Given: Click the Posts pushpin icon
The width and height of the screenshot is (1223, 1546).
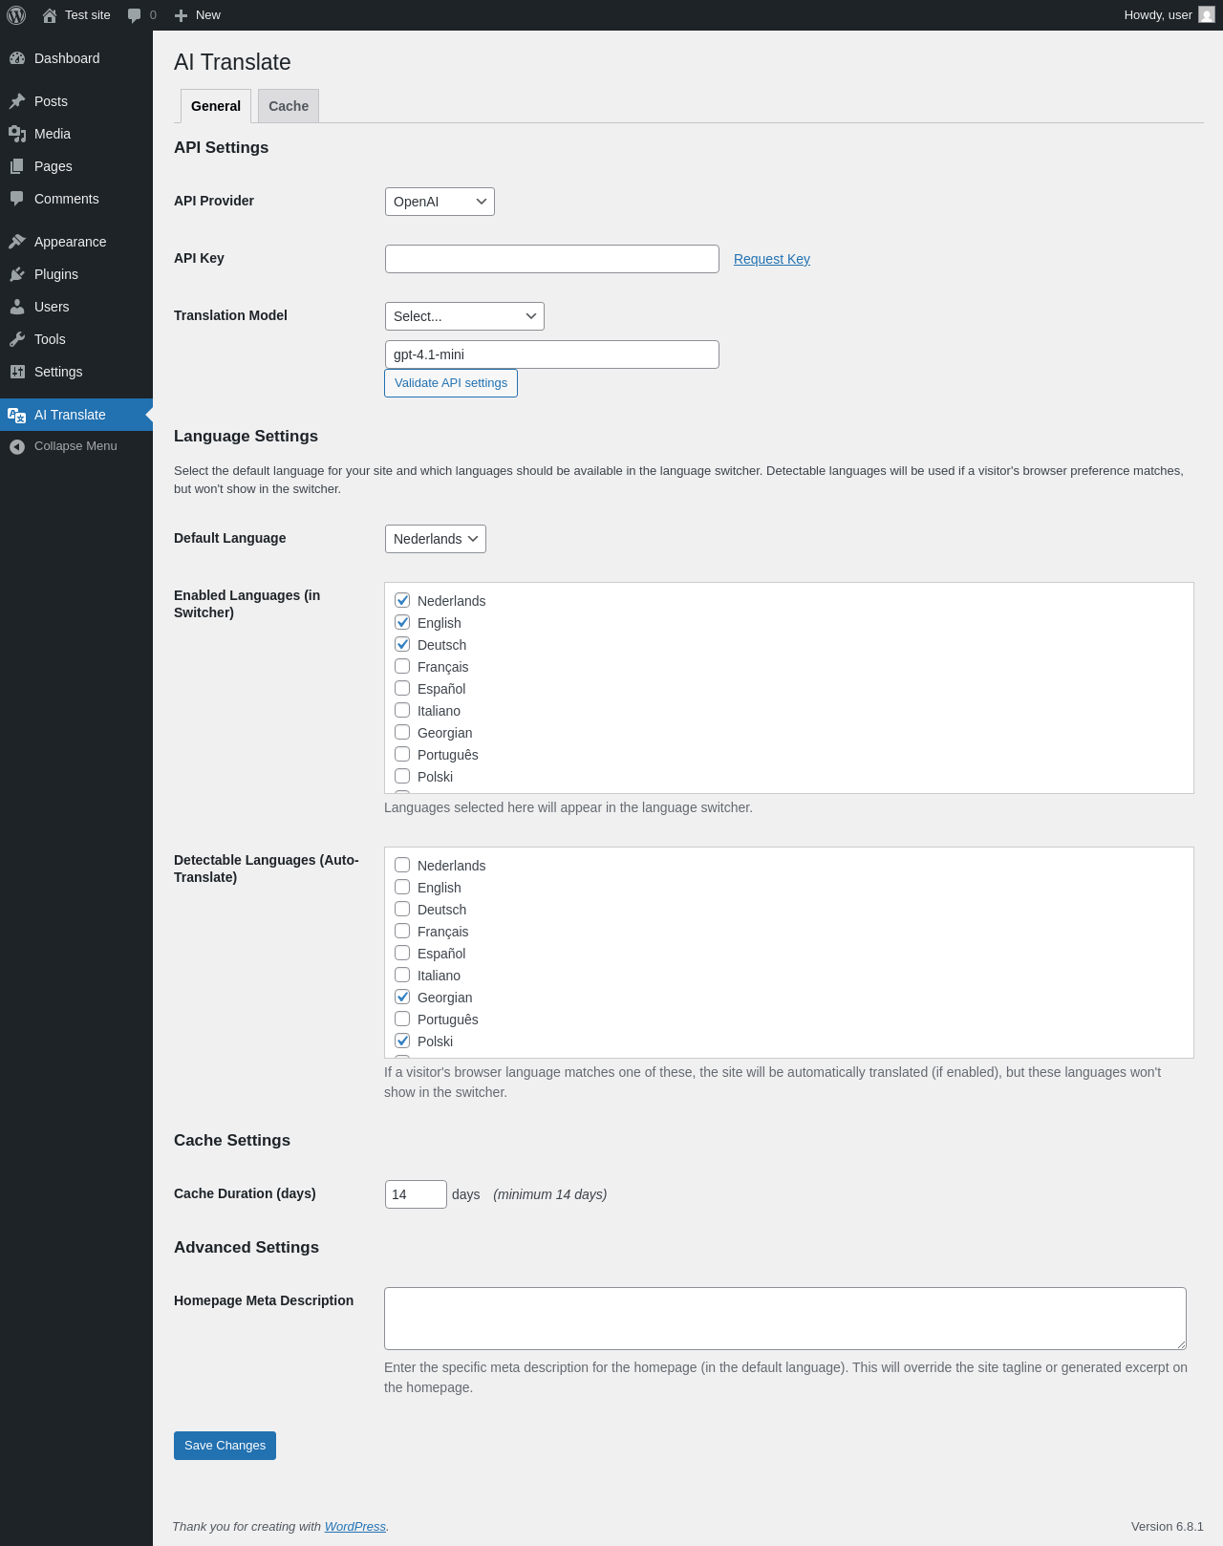Looking at the screenshot, I should 17,101.
